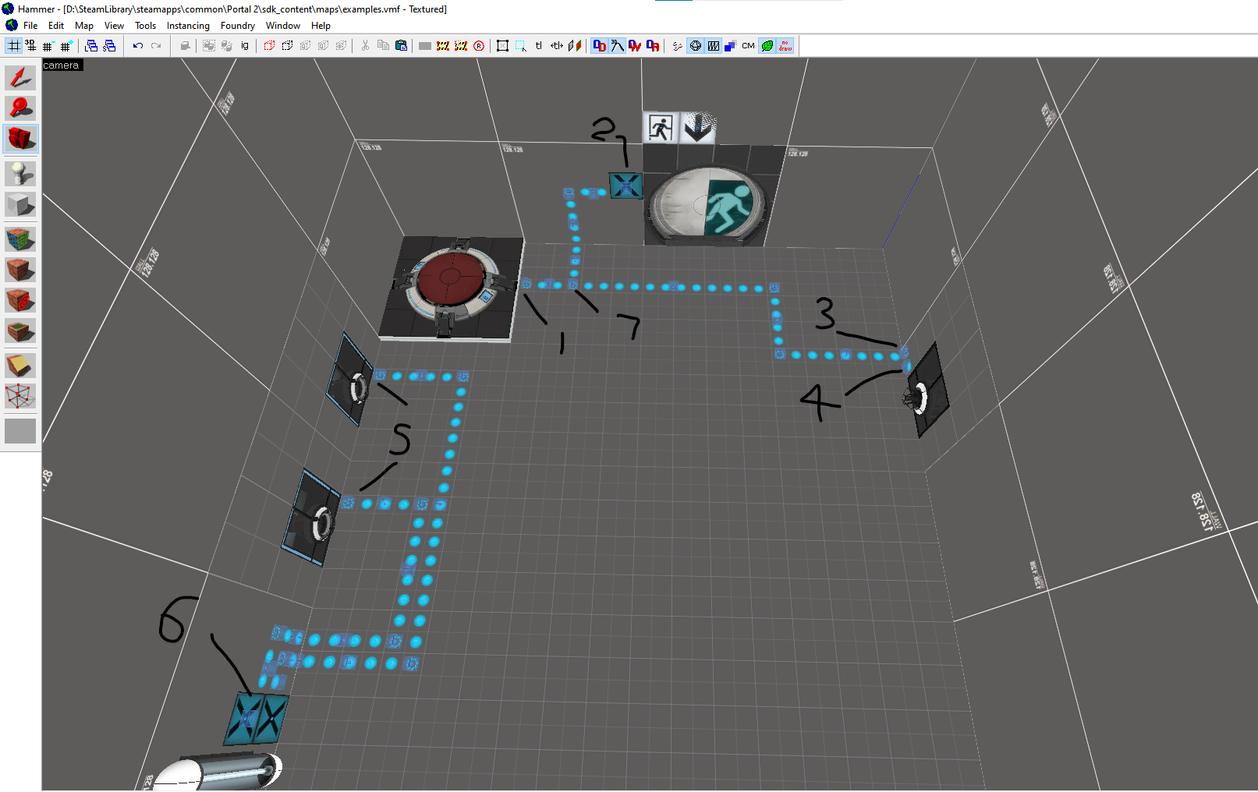Image resolution: width=1258 pixels, height=792 pixels.
Task: Toggle texture lock (tl)
Action: (539, 46)
